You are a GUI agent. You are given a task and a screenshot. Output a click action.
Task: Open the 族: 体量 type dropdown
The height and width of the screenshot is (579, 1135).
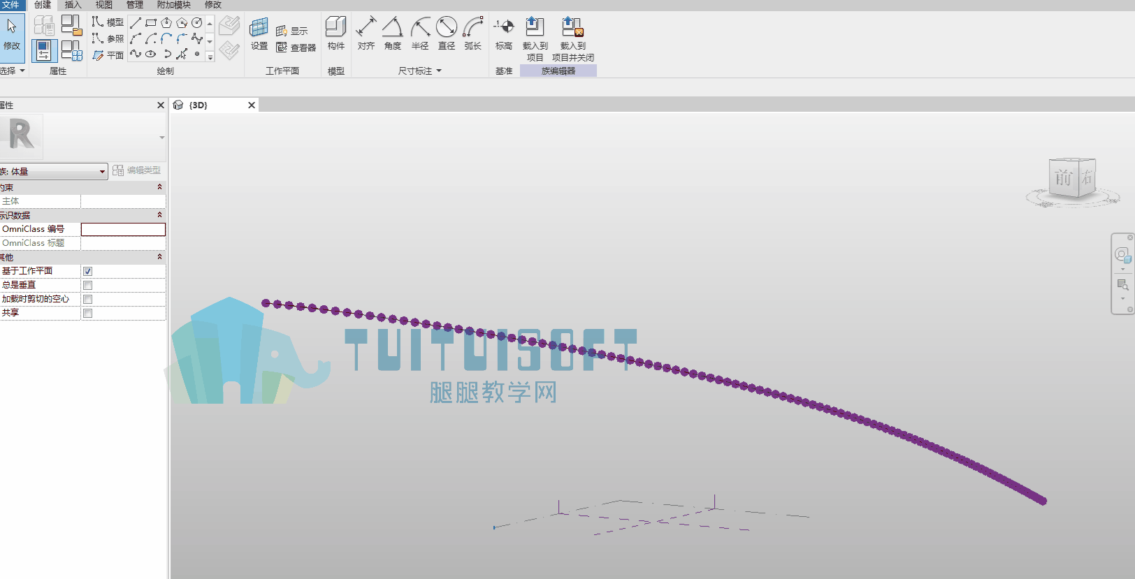(x=53, y=171)
